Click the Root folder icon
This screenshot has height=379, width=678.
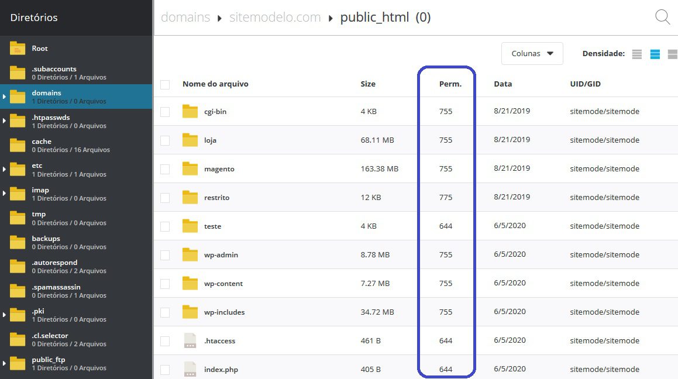tap(18, 49)
